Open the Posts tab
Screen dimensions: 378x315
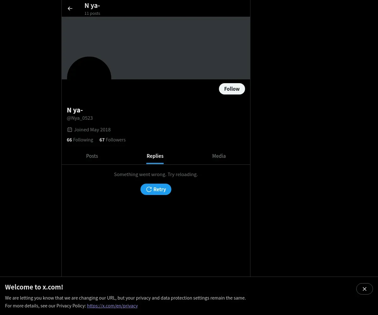[x=92, y=156]
